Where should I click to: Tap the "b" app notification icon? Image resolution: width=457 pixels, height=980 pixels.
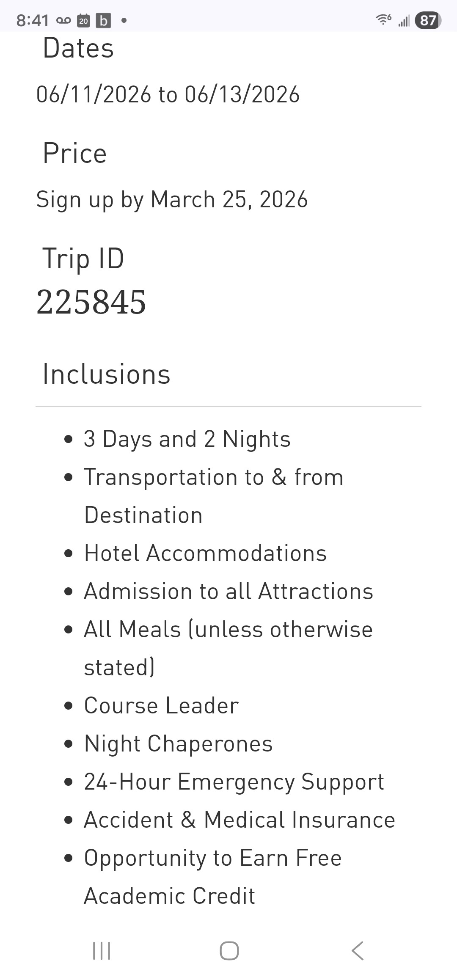(103, 20)
